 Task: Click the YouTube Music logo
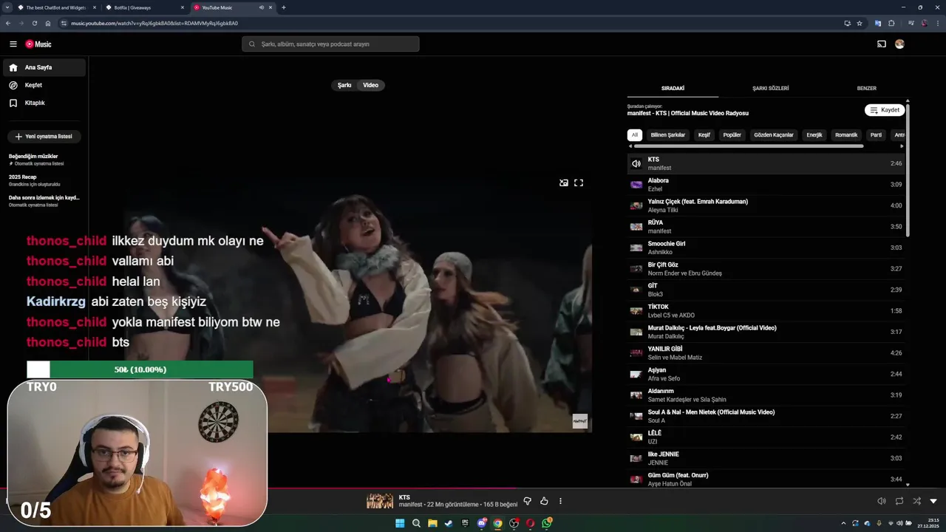point(38,44)
